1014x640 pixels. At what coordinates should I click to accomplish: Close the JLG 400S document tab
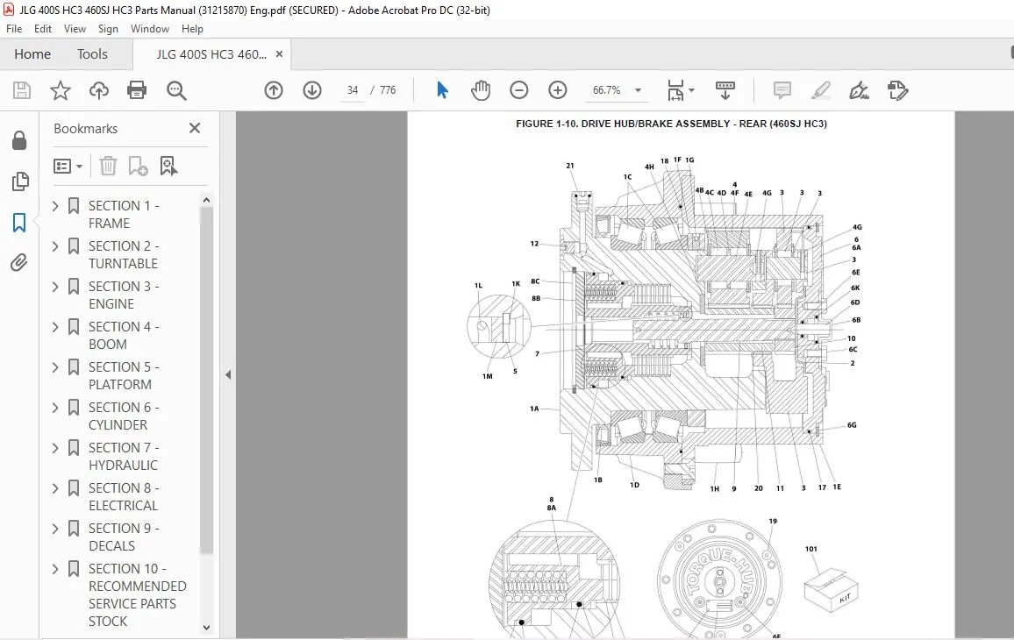coord(279,54)
